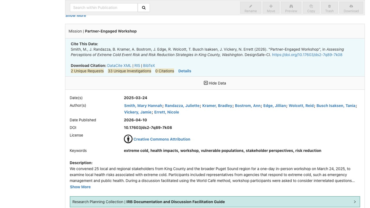Focus the Search within Publication field
The width and height of the screenshot is (370, 208).
pyautogui.click(x=104, y=8)
